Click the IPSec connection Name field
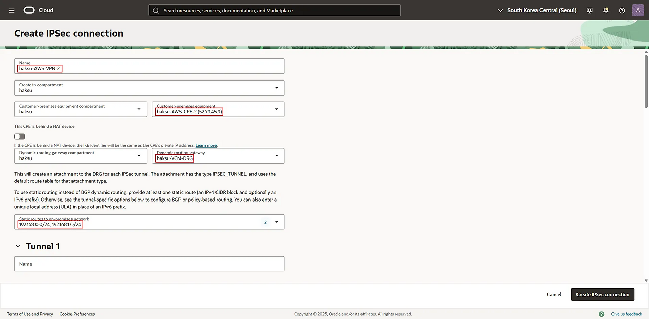Viewport: 649px width, 319px height. 149,66
